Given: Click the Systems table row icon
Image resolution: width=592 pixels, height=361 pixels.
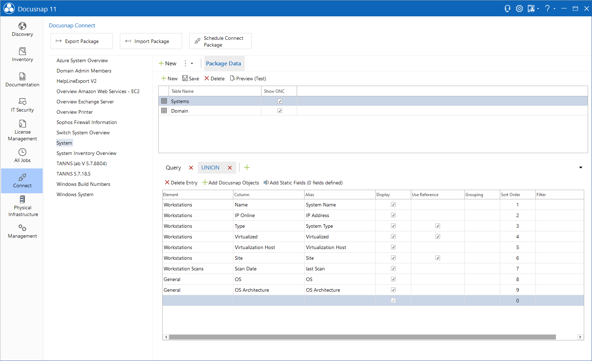Looking at the screenshot, I should 164,101.
